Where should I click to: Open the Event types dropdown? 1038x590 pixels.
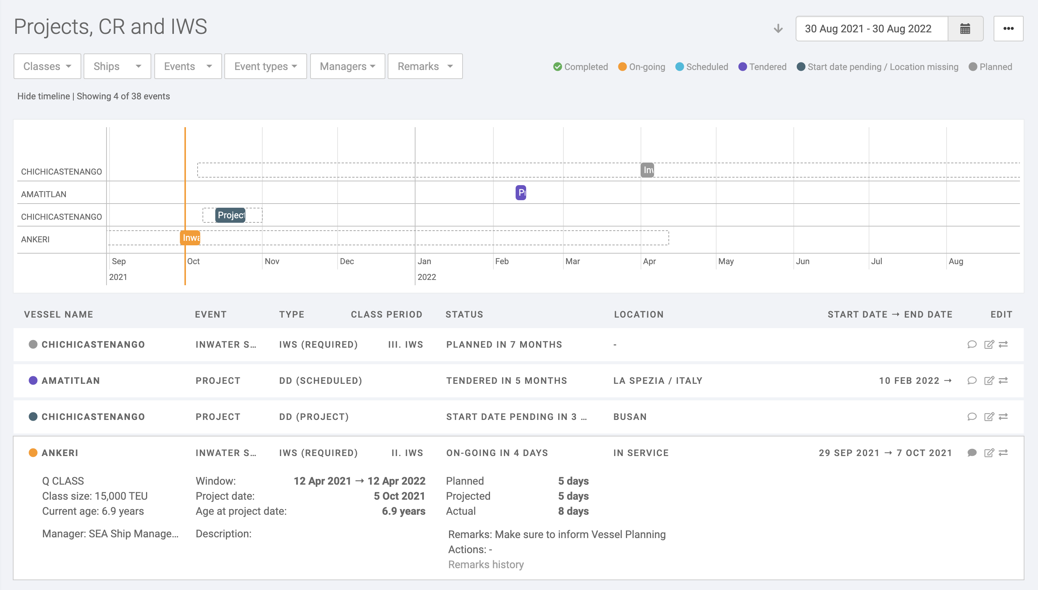point(265,67)
